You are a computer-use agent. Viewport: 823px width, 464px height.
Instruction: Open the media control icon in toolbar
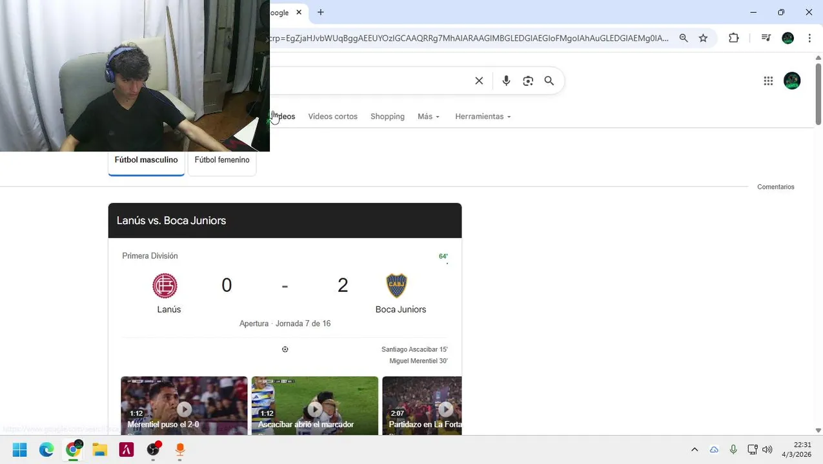(x=766, y=38)
